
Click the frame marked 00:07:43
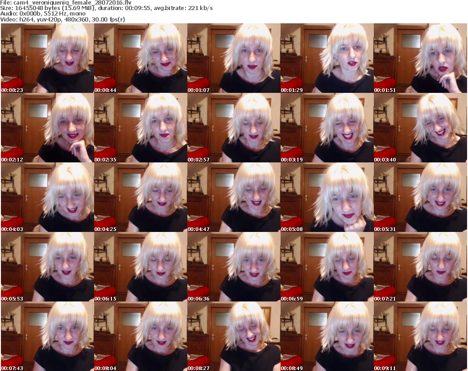point(48,336)
